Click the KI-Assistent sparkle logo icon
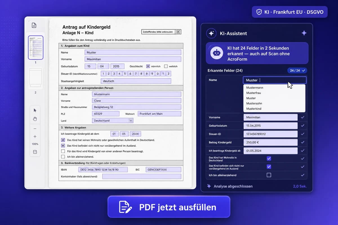Screen dimensions: 338x225 click(211, 33)
